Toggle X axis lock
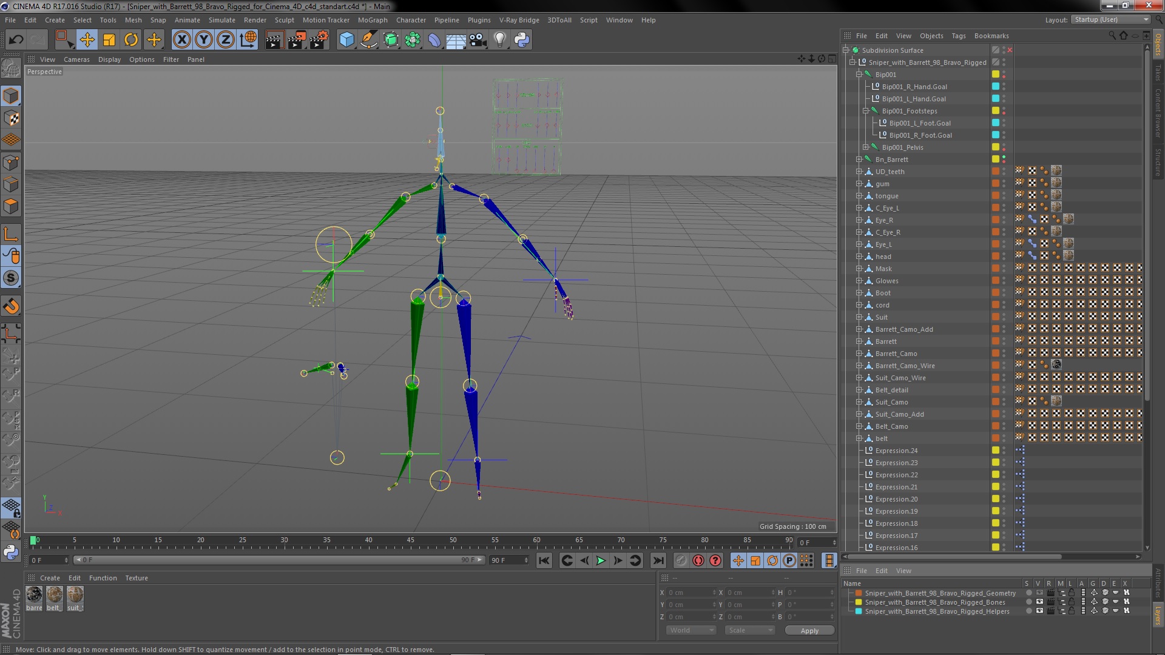 [181, 40]
